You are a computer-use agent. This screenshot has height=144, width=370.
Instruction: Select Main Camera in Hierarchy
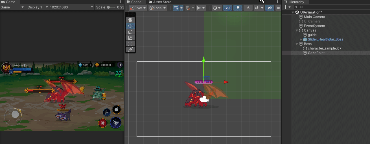pyautogui.click(x=314, y=17)
